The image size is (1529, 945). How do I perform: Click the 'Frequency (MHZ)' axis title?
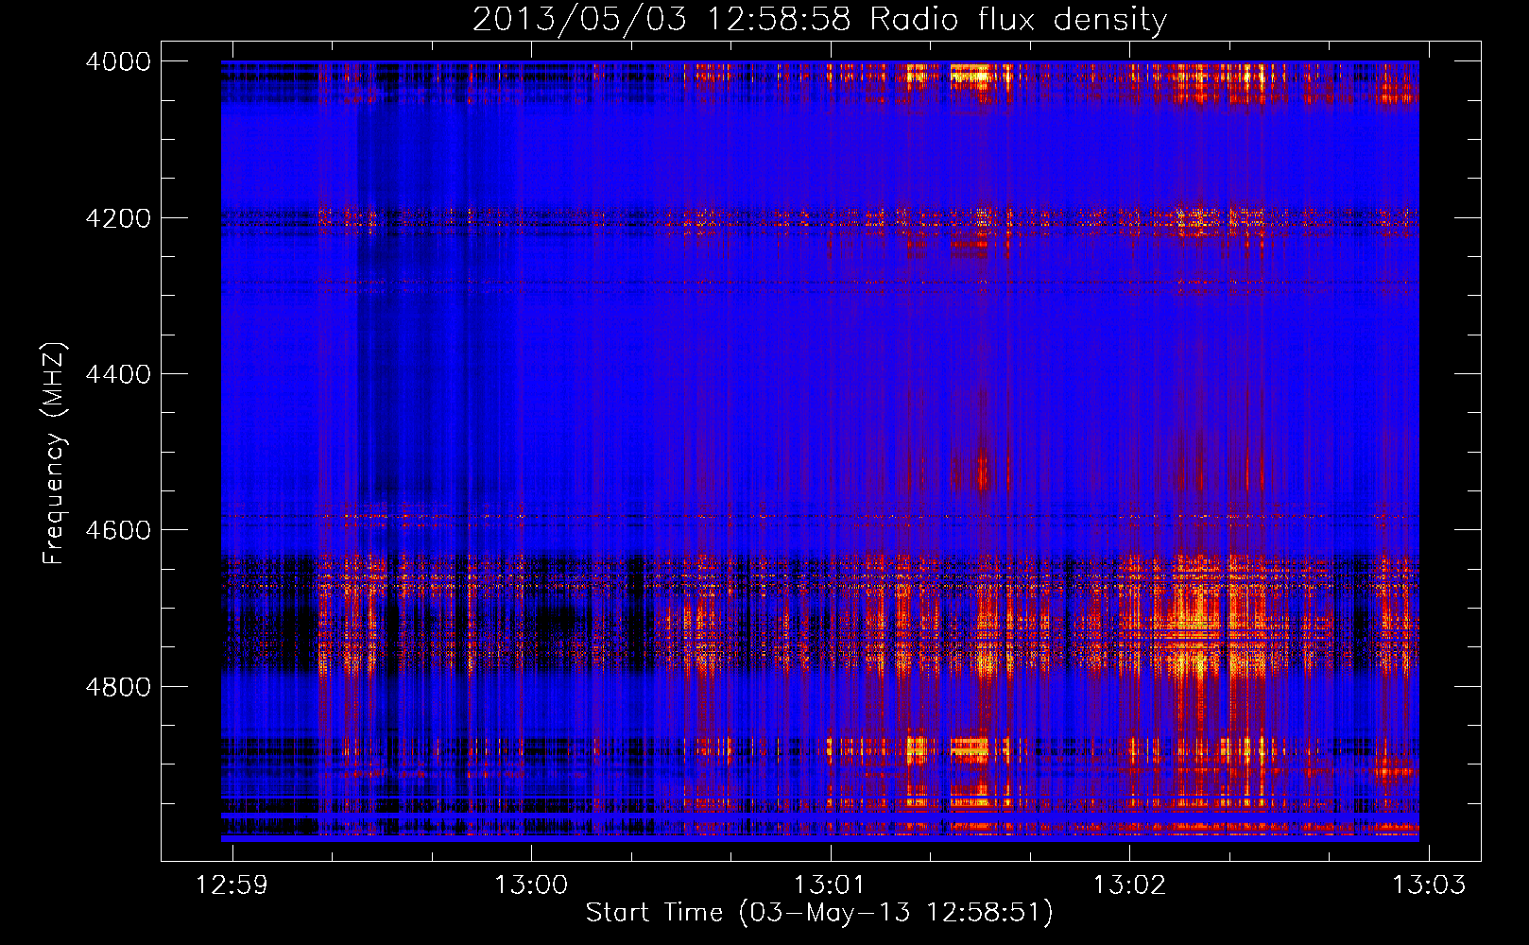point(55,453)
